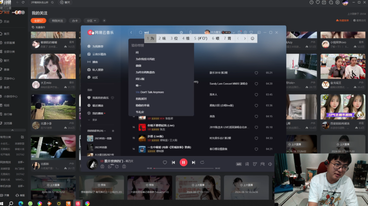Choose IME candidate 1 为

[151, 38]
